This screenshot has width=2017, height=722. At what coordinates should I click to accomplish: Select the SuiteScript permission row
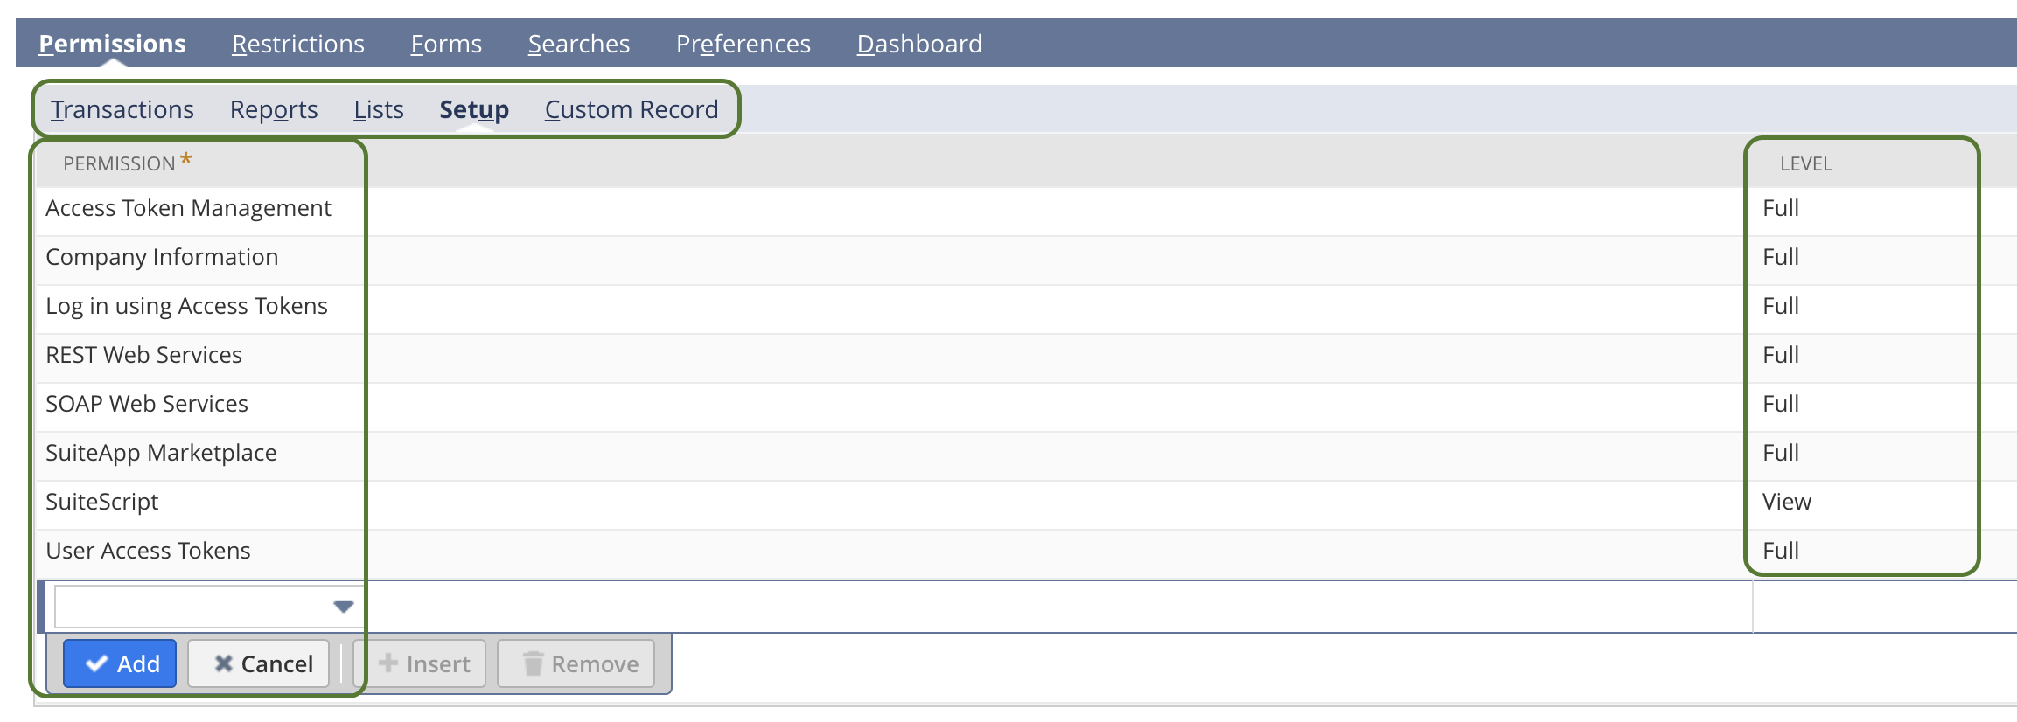(102, 502)
